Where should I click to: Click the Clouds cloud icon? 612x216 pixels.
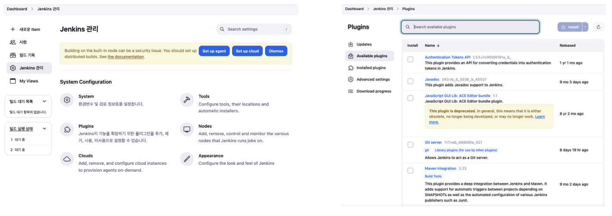point(67,159)
